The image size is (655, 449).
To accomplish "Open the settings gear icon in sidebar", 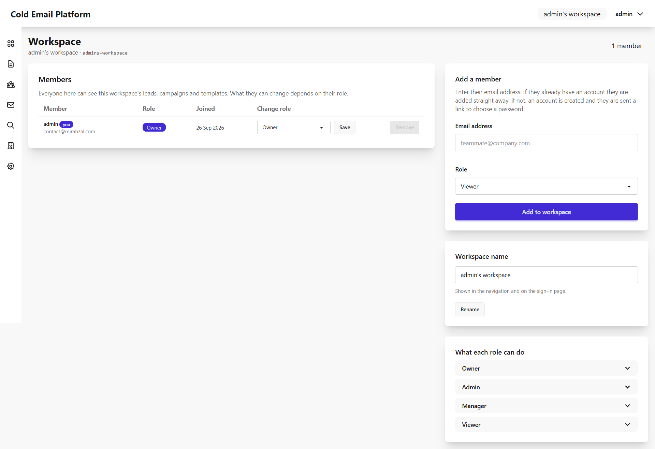I will (11, 166).
